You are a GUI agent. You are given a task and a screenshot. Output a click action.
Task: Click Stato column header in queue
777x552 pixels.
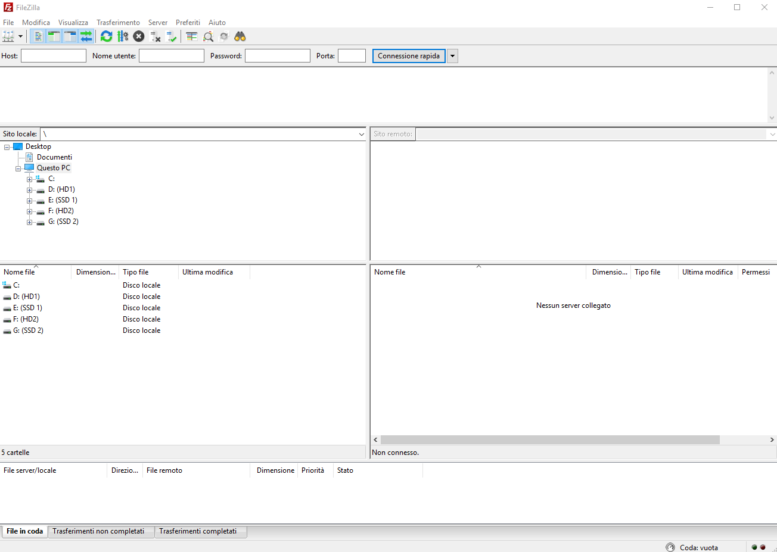pos(378,470)
